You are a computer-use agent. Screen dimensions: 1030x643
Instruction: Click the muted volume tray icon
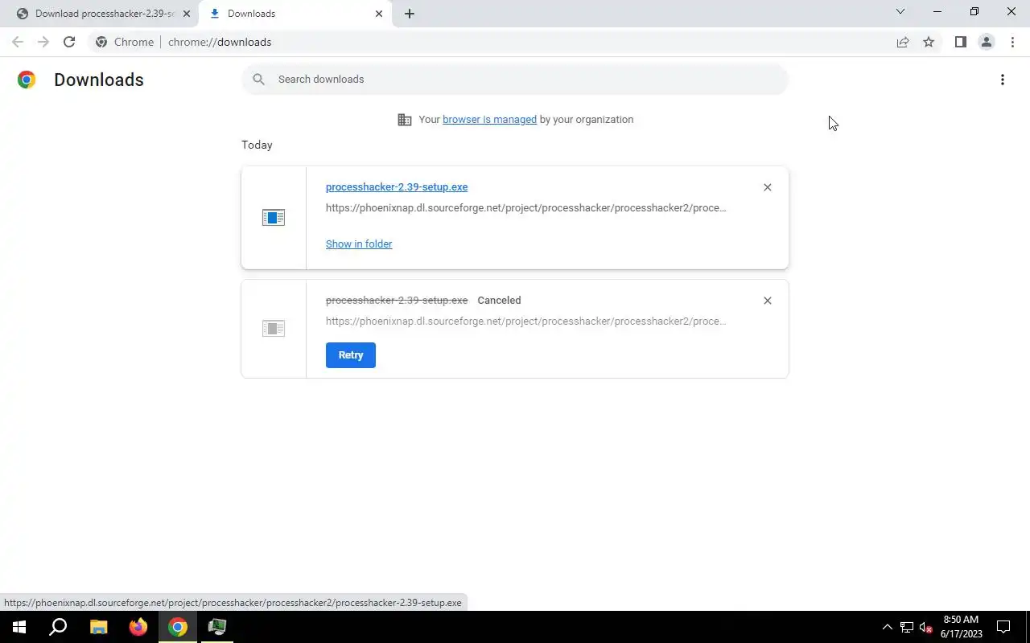tap(925, 627)
